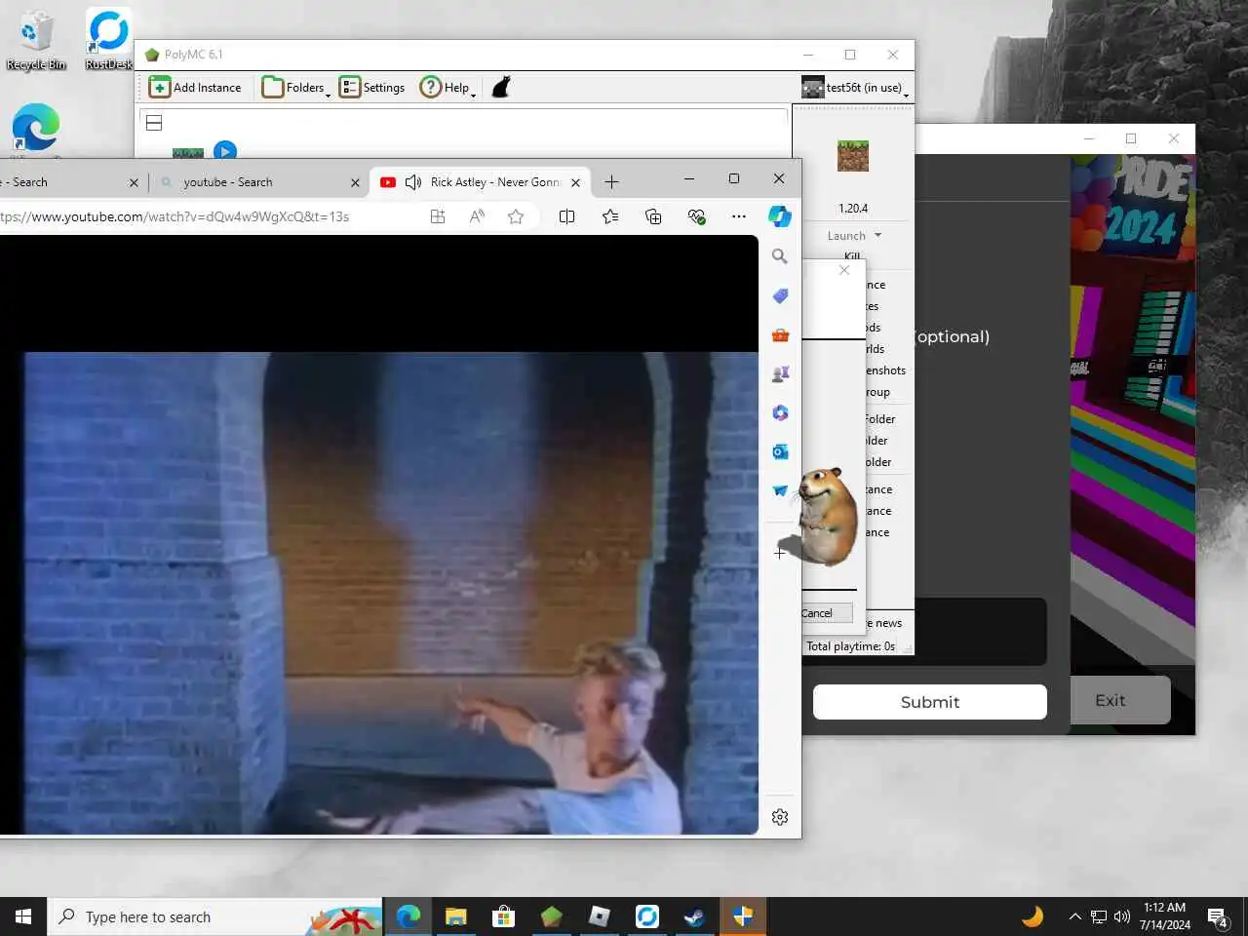Select the 1.20.4 instance name text

[x=853, y=209]
